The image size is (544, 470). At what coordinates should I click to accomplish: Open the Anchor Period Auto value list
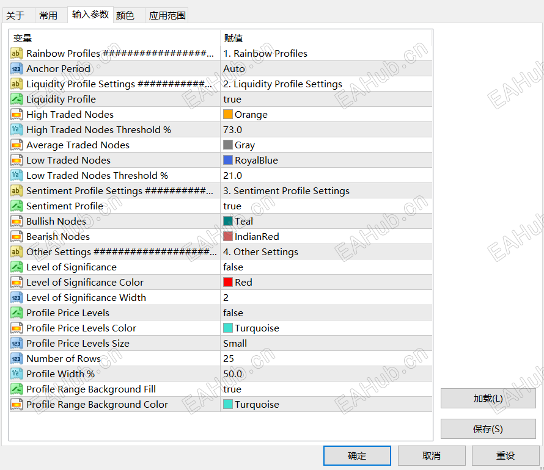point(326,69)
